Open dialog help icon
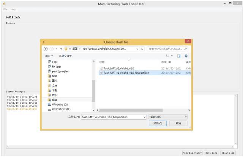Image resolution: width=243 pixels, height=157 pixels. point(186,56)
